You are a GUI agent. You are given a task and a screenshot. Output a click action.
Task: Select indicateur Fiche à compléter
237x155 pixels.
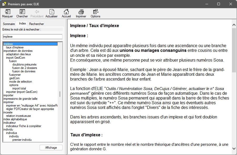coord(24,126)
